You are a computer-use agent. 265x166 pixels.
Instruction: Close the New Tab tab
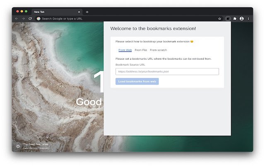(x=79, y=12)
